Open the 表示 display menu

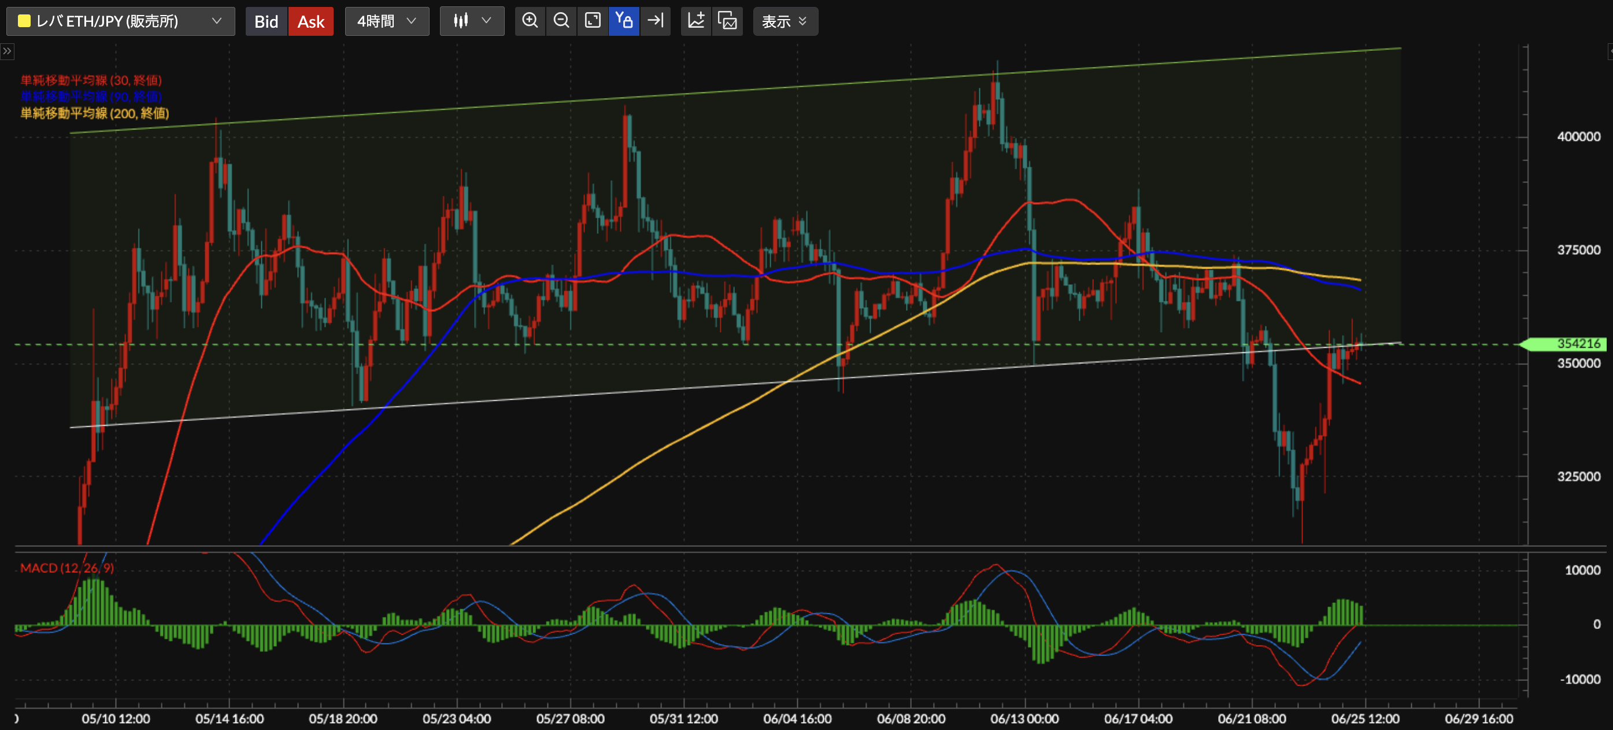tap(785, 21)
